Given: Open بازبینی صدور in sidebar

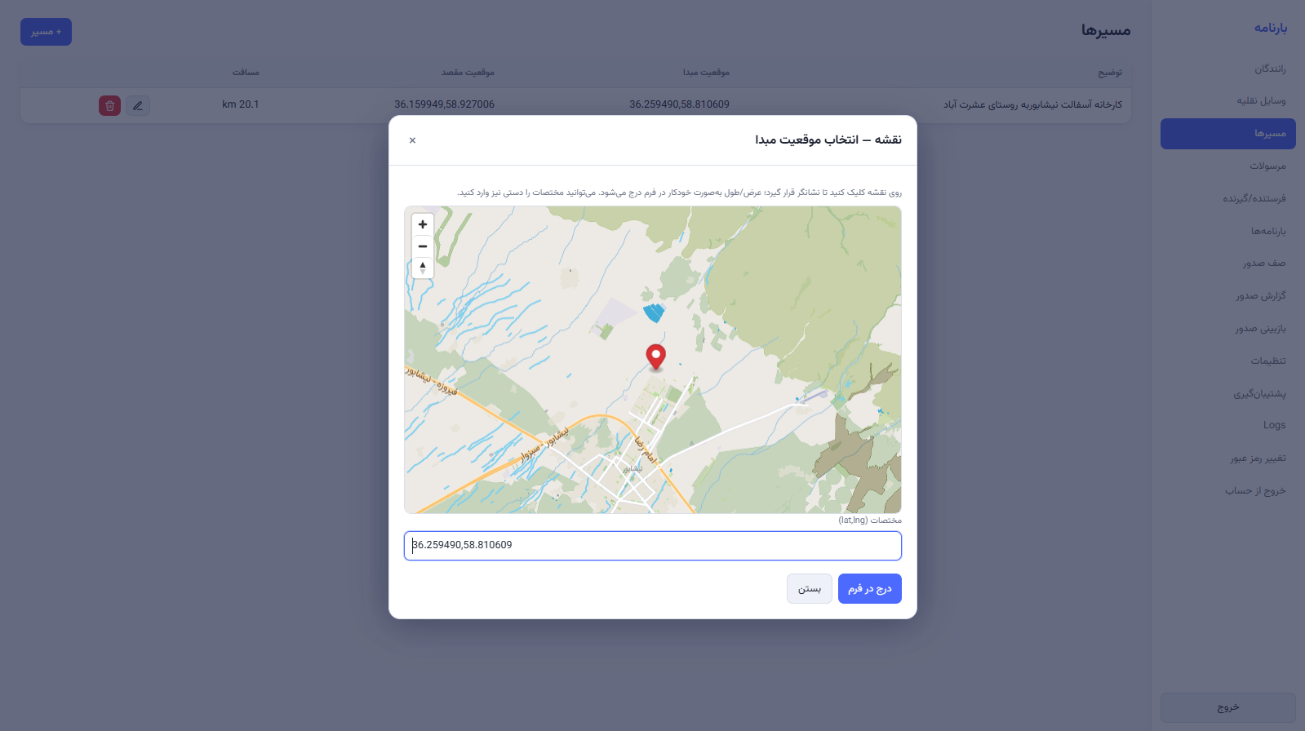Looking at the screenshot, I should click(x=1228, y=329).
